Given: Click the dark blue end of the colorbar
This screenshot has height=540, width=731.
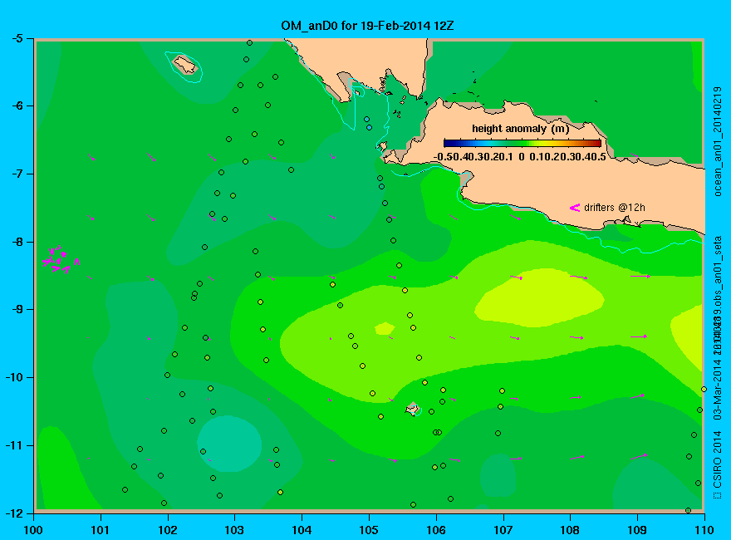Looking at the screenshot, I should tap(448, 143).
